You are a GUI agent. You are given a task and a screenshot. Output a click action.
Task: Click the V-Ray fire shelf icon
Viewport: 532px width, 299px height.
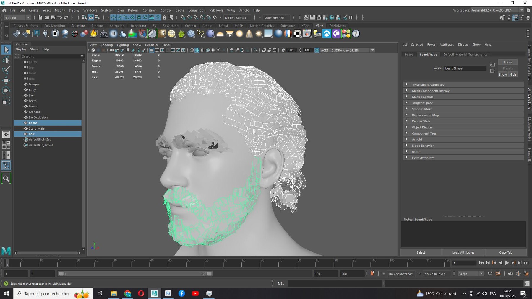click(94, 34)
